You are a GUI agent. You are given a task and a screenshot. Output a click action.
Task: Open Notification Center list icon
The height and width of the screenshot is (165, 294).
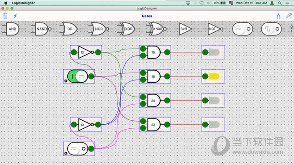point(287,3)
